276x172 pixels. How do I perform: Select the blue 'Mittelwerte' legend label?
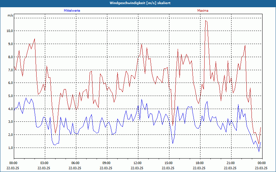72,11
